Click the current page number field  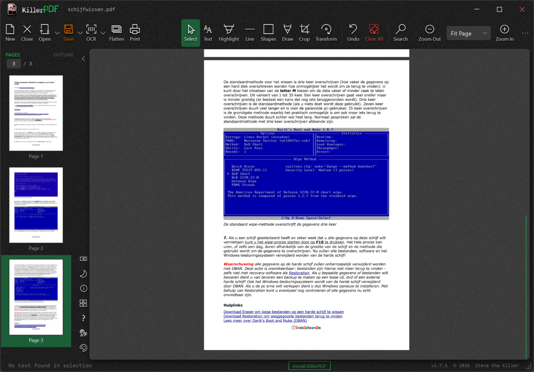point(14,64)
